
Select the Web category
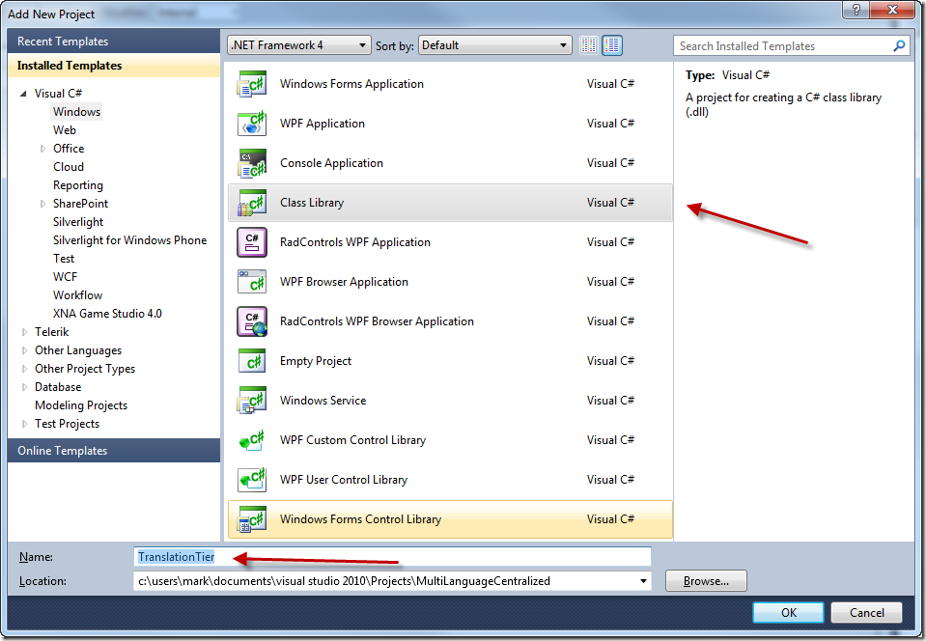pyautogui.click(x=65, y=130)
